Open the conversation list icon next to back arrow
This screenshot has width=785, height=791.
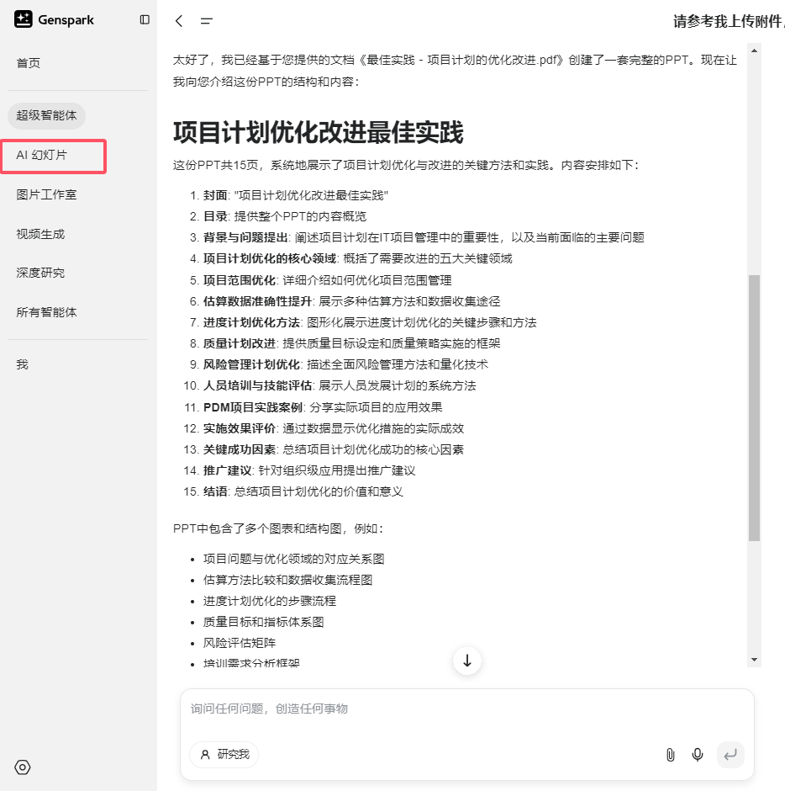pos(206,20)
